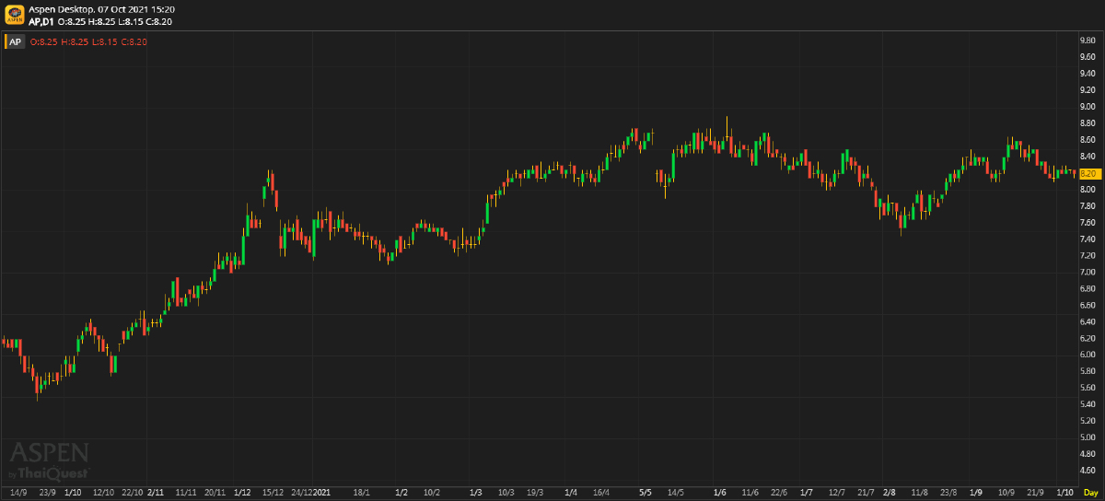Viewport: 1105px width, 501px height.
Task: Select the AP symbol badge
Action: pyautogui.click(x=15, y=41)
